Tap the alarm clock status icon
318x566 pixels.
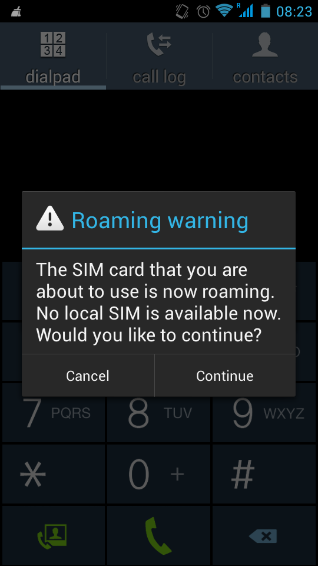pos(203,12)
